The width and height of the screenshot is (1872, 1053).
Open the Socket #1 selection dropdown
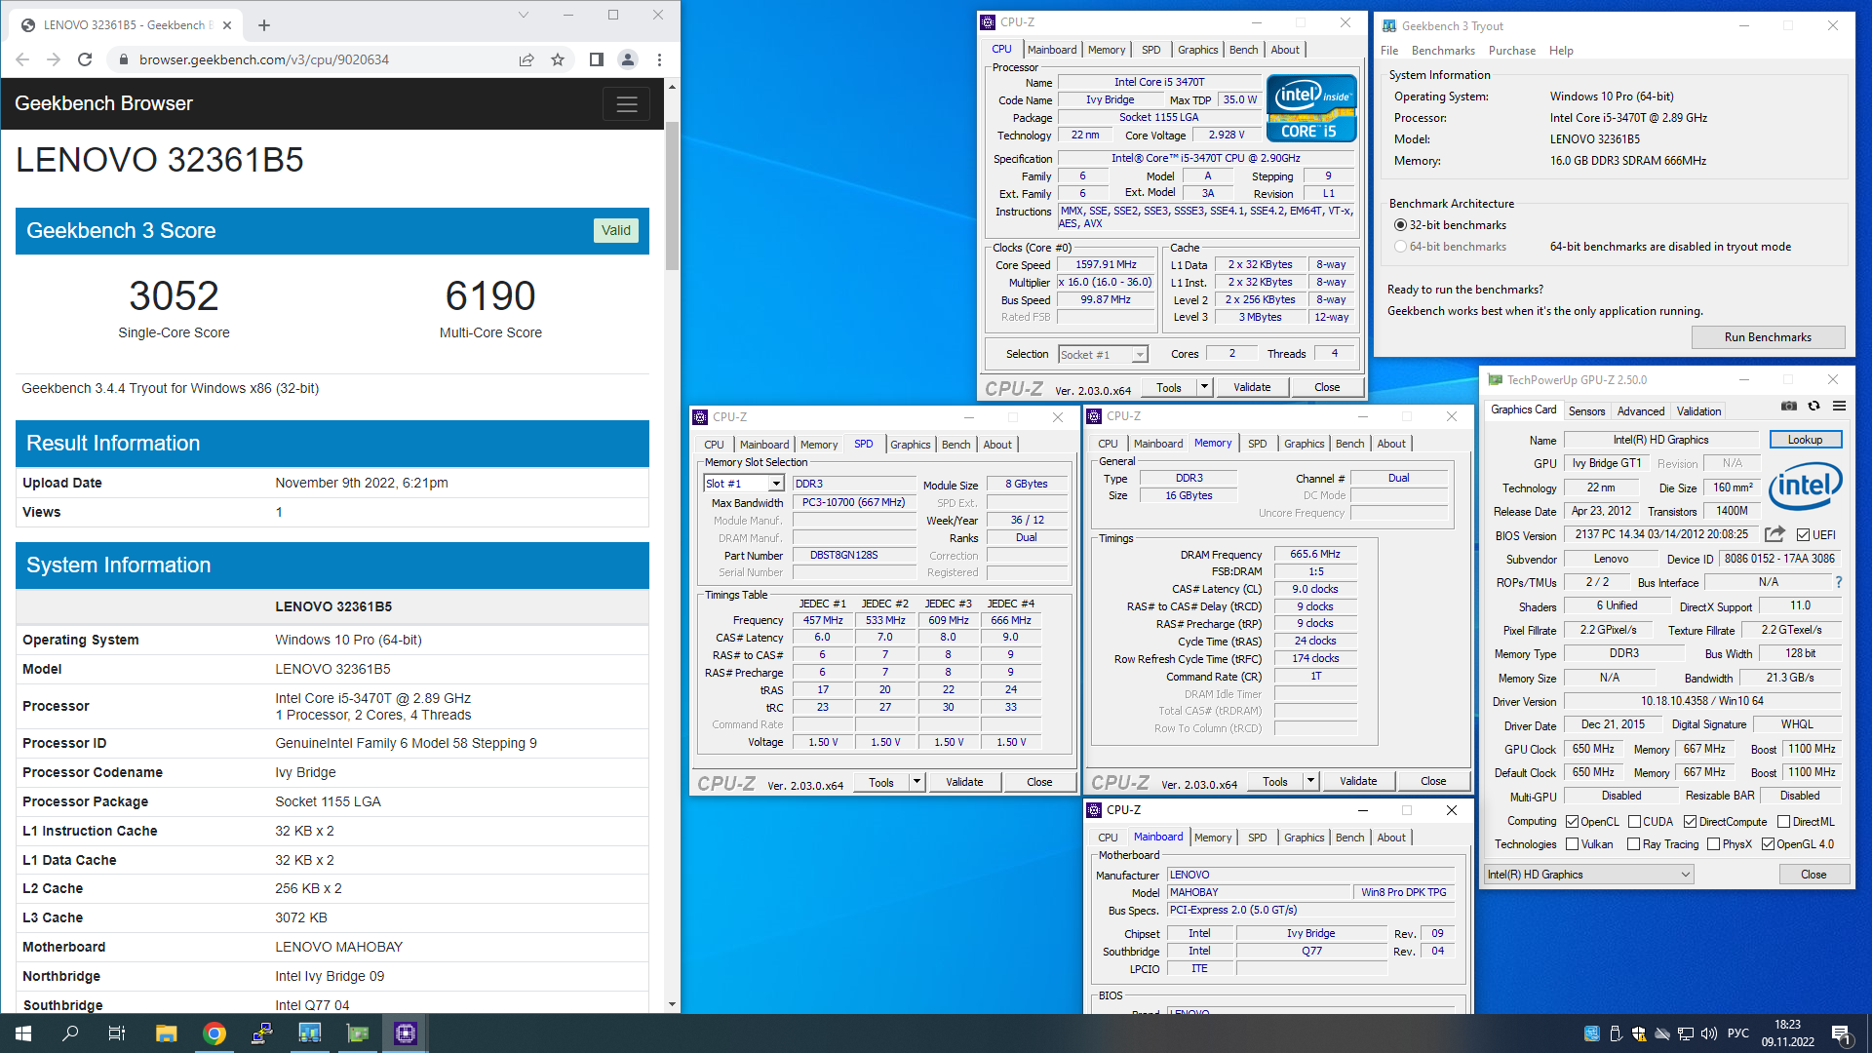(1104, 355)
